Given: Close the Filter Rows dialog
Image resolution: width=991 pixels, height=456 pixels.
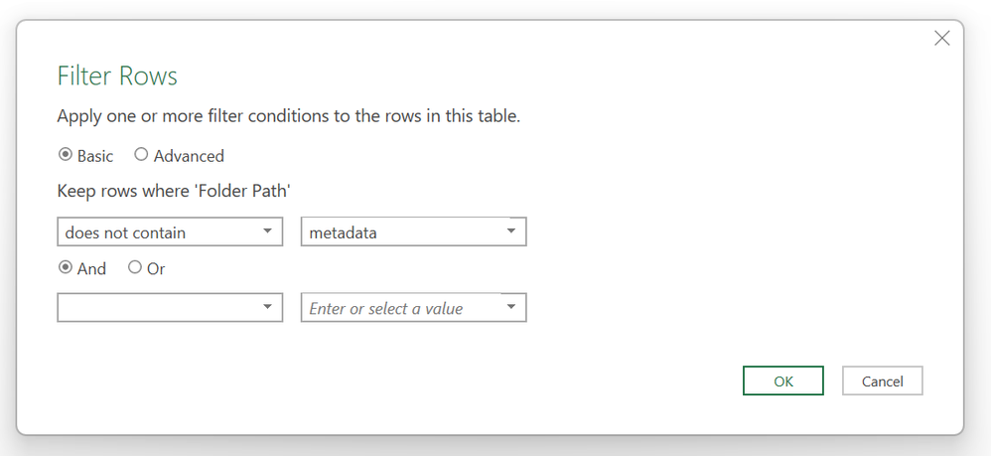Looking at the screenshot, I should click(x=942, y=38).
